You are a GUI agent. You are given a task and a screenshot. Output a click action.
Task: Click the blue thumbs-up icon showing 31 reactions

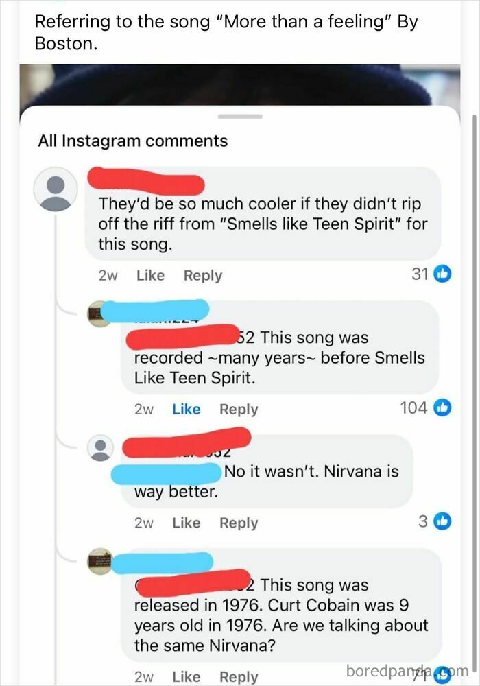point(442,274)
